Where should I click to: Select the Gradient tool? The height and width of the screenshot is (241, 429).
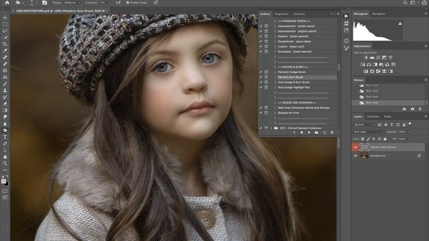coord(5,110)
